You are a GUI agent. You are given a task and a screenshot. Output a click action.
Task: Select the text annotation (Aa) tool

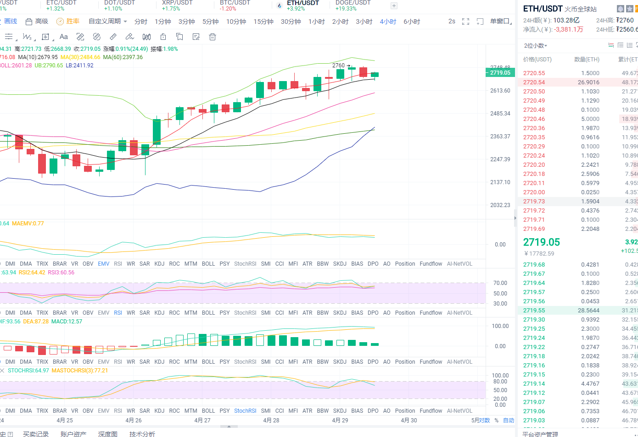coord(64,37)
